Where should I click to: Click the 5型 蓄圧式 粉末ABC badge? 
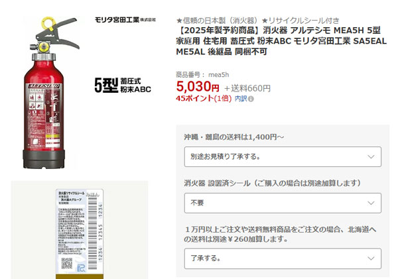coord(123,85)
